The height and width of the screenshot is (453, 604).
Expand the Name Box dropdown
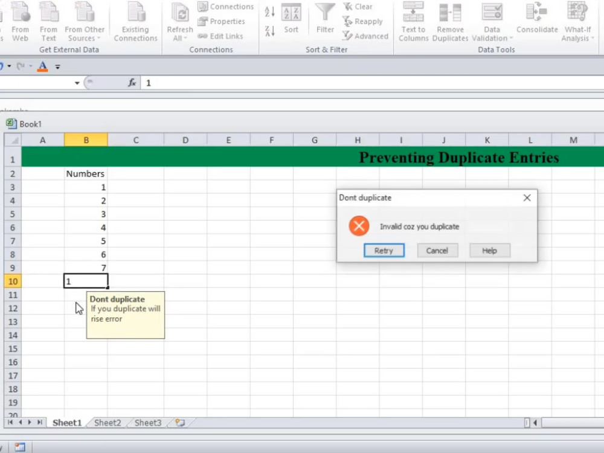click(77, 83)
